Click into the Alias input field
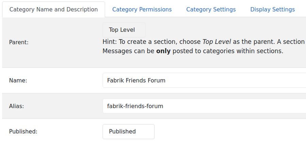This screenshot has width=306, height=142. coord(204,106)
